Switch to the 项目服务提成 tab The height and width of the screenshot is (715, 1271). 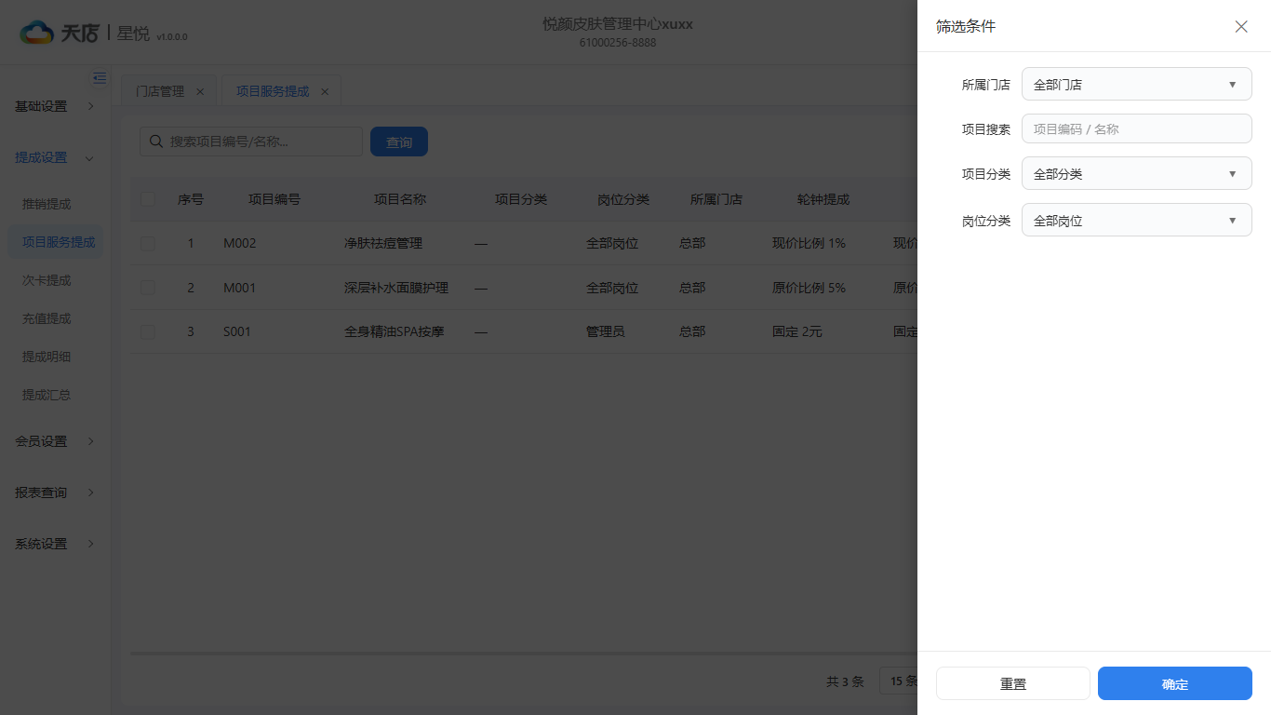point(273,91)
